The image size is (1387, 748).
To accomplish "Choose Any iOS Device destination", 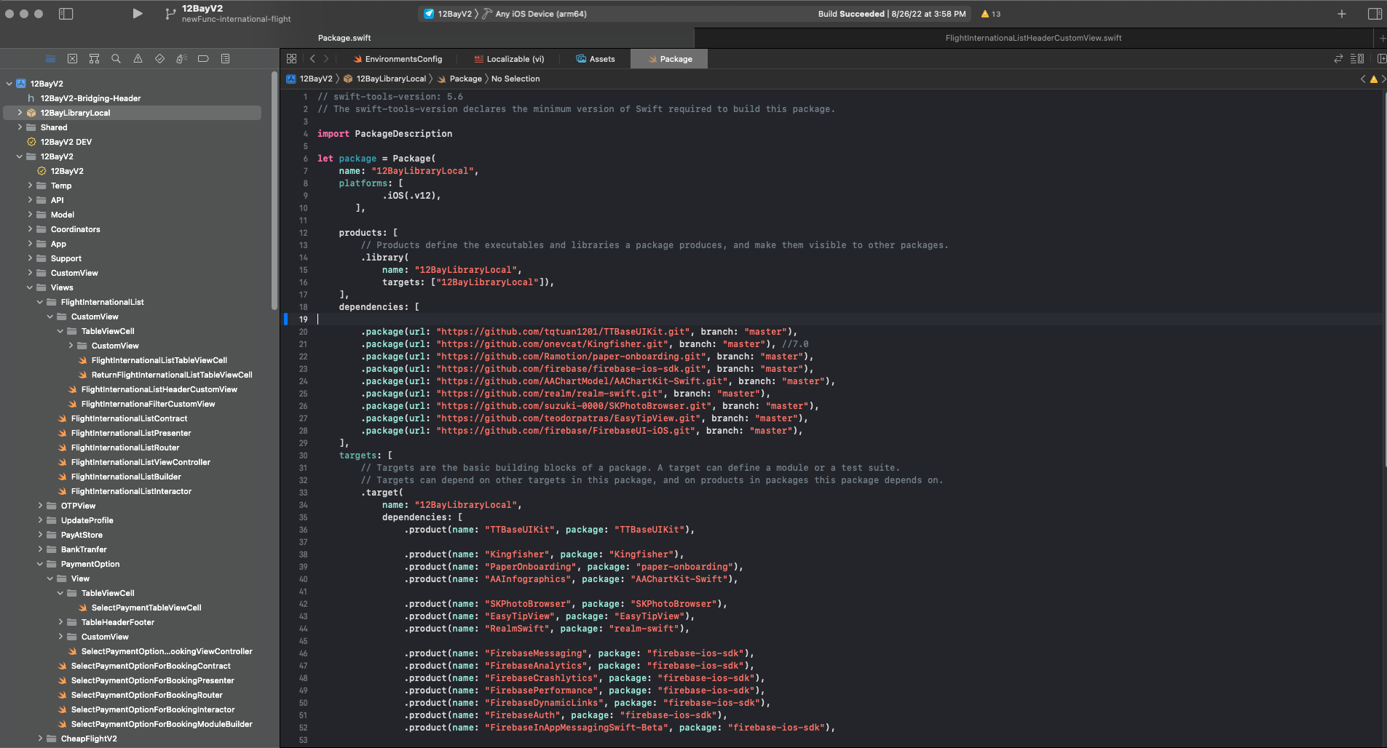I will (534, 14).
